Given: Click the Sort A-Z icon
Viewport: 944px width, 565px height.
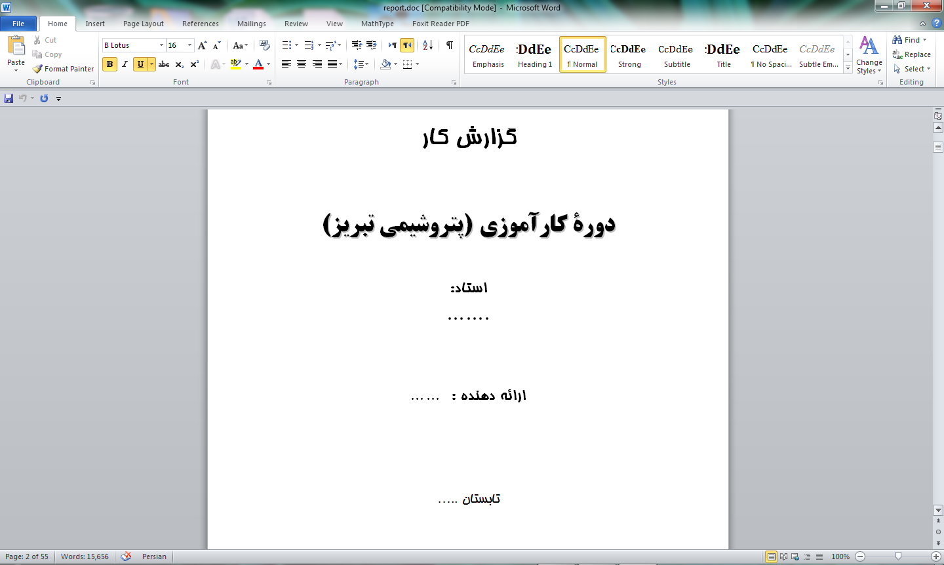Looking at the screenshot, I should (427, 45).
